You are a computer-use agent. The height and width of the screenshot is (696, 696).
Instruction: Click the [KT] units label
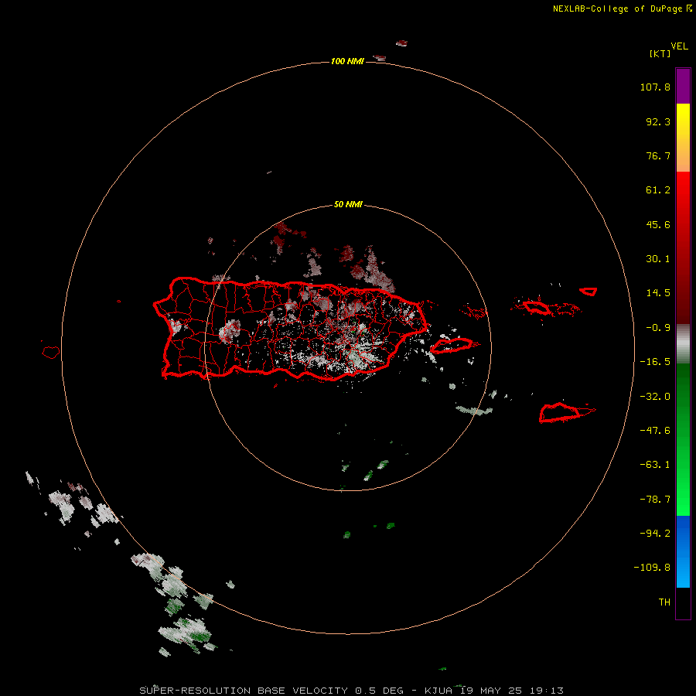tap(660, 53)
